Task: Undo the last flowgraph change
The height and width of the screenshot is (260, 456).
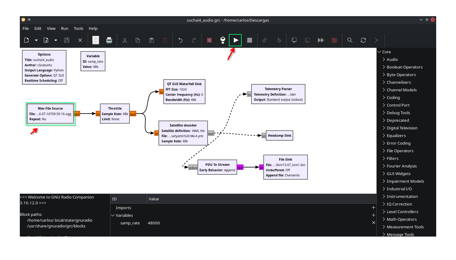Action: click(180, 40)
